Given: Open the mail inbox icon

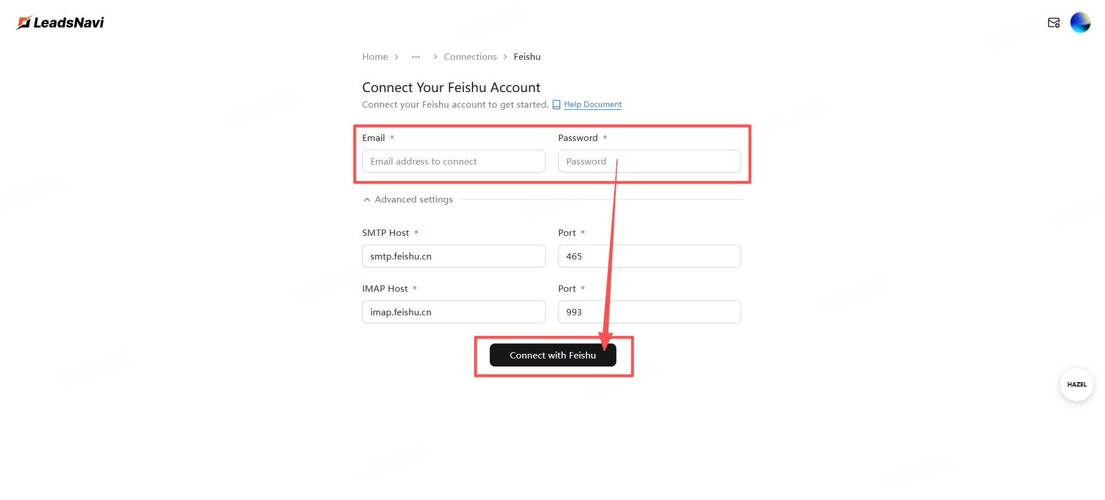Looking at the screenshot, I should click(1053, 22).
